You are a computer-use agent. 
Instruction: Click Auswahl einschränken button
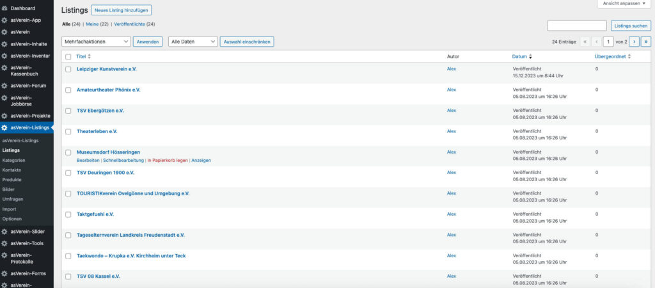point(247,42)
